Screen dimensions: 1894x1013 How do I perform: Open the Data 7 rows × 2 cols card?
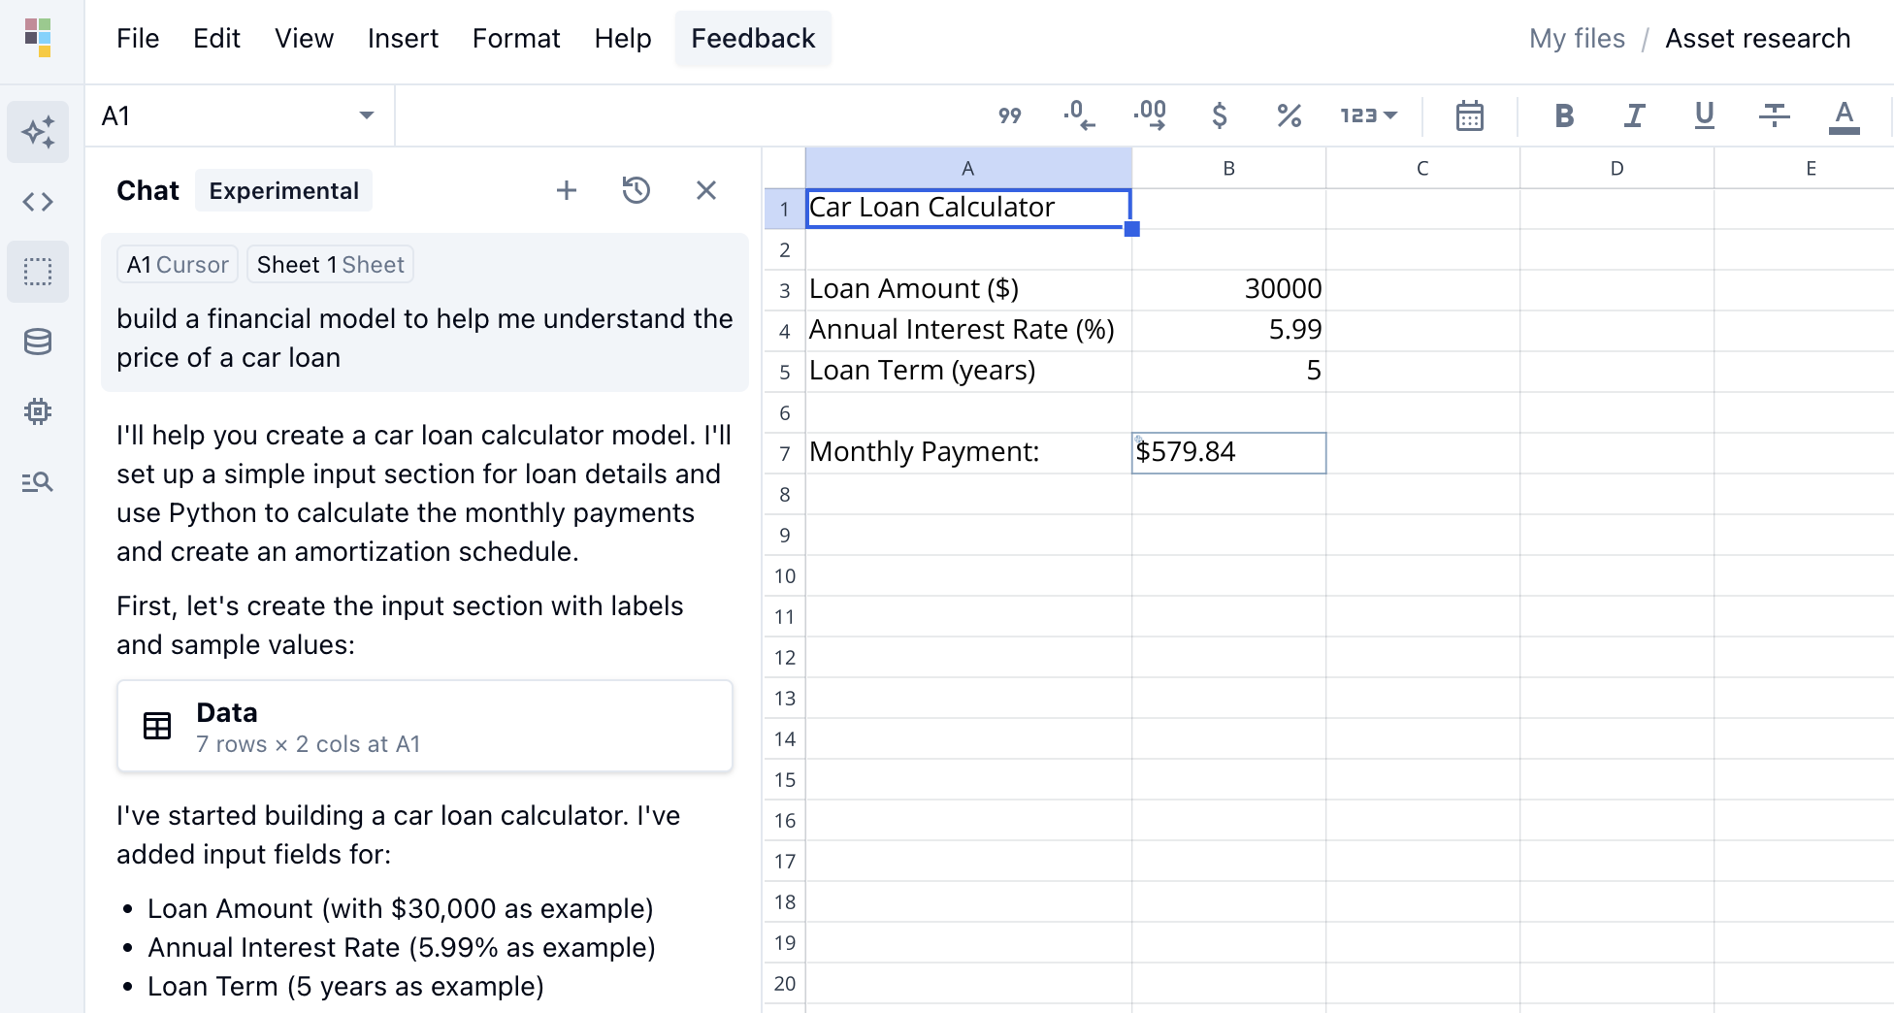[425, 727]
